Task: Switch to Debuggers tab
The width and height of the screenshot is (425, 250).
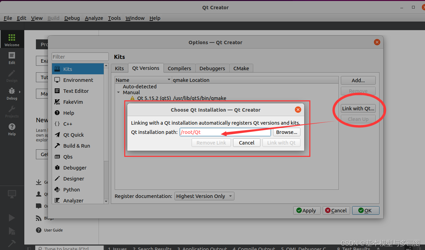Action: coord(212,68)
